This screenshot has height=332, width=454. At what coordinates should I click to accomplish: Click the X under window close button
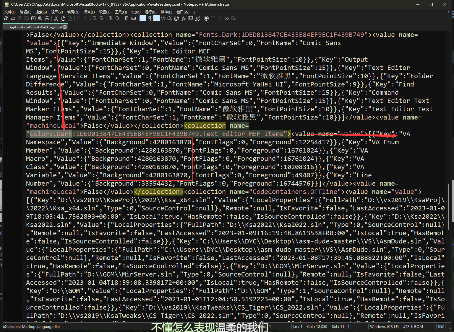[448, 12]
